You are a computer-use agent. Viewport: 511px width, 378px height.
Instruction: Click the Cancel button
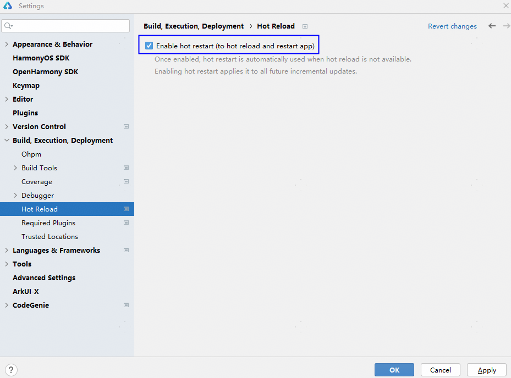tap(440, 370)
